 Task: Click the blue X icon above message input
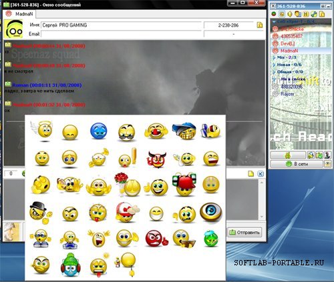tap(261, 174)
